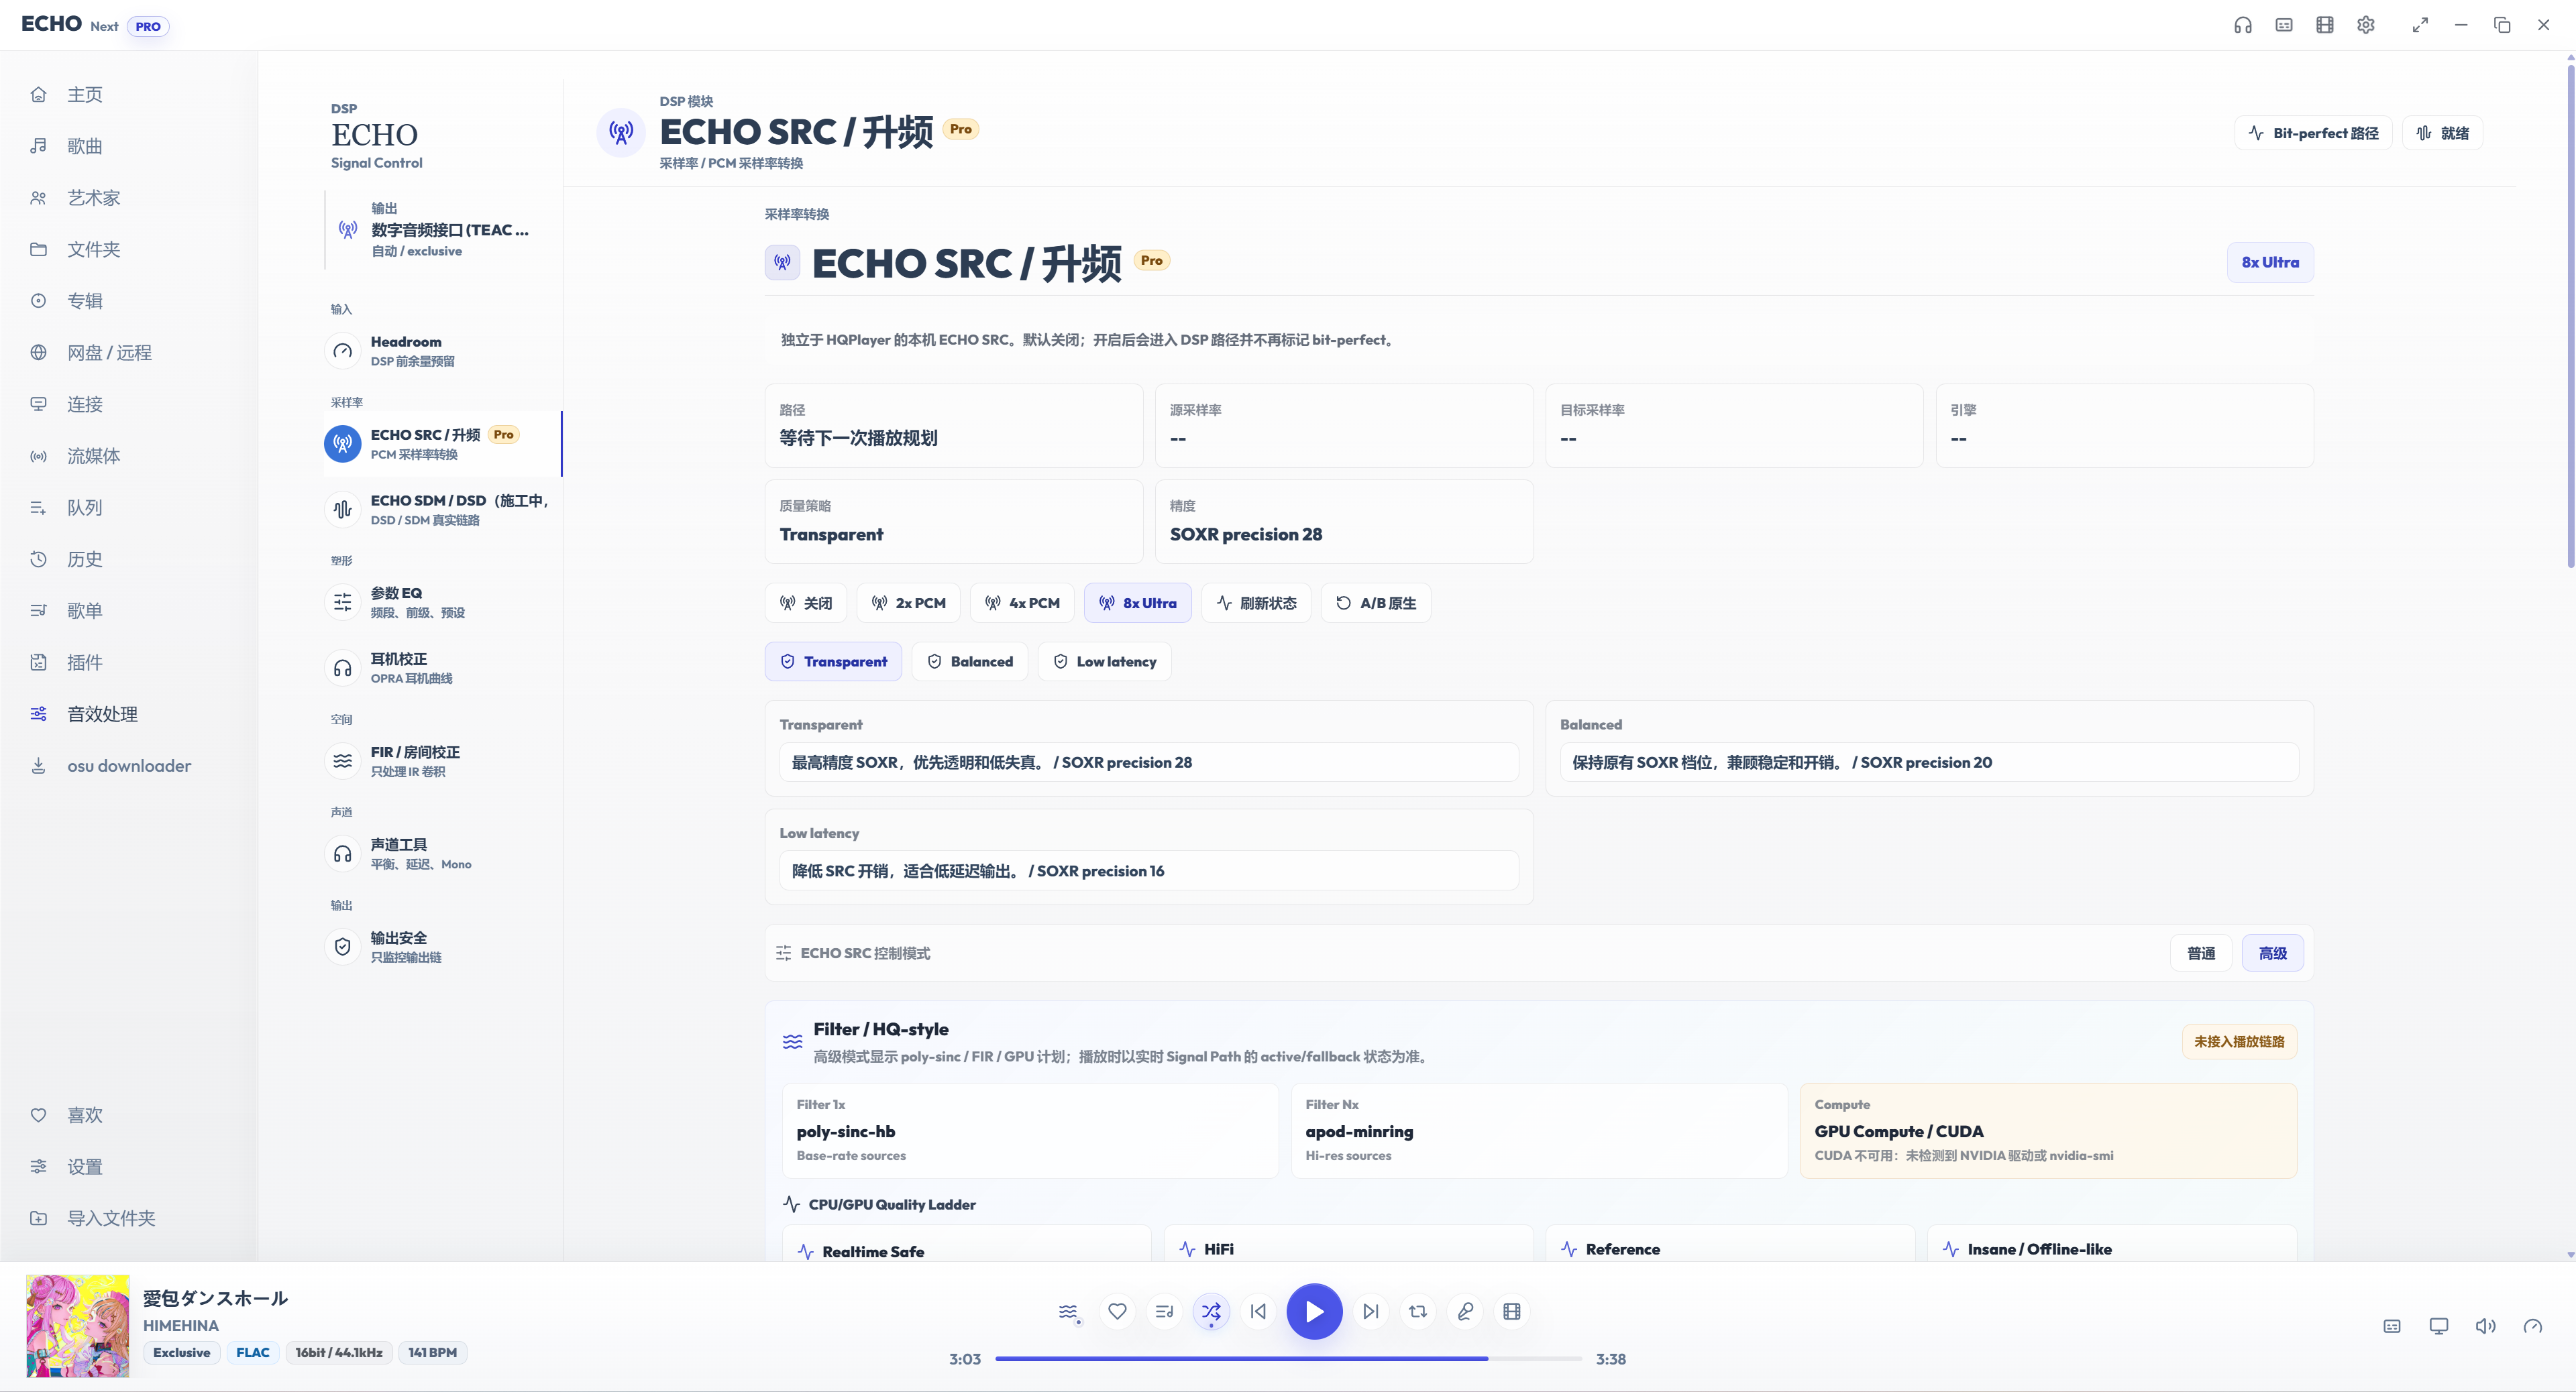Image resolution: width=2576 pixels, height=1392 pixels.
Task: Select the 8x Ultra upsampling option
Action: point(1138,603)
